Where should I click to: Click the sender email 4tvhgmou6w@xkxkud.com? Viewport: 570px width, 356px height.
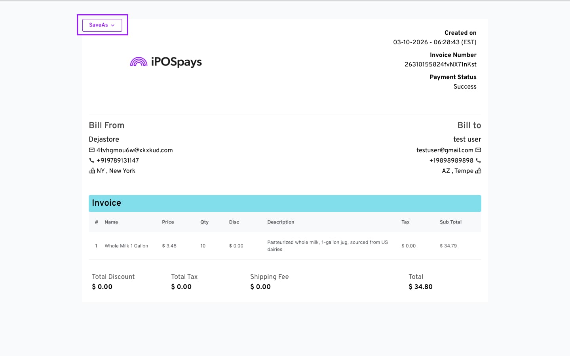(x=135, y=150)
